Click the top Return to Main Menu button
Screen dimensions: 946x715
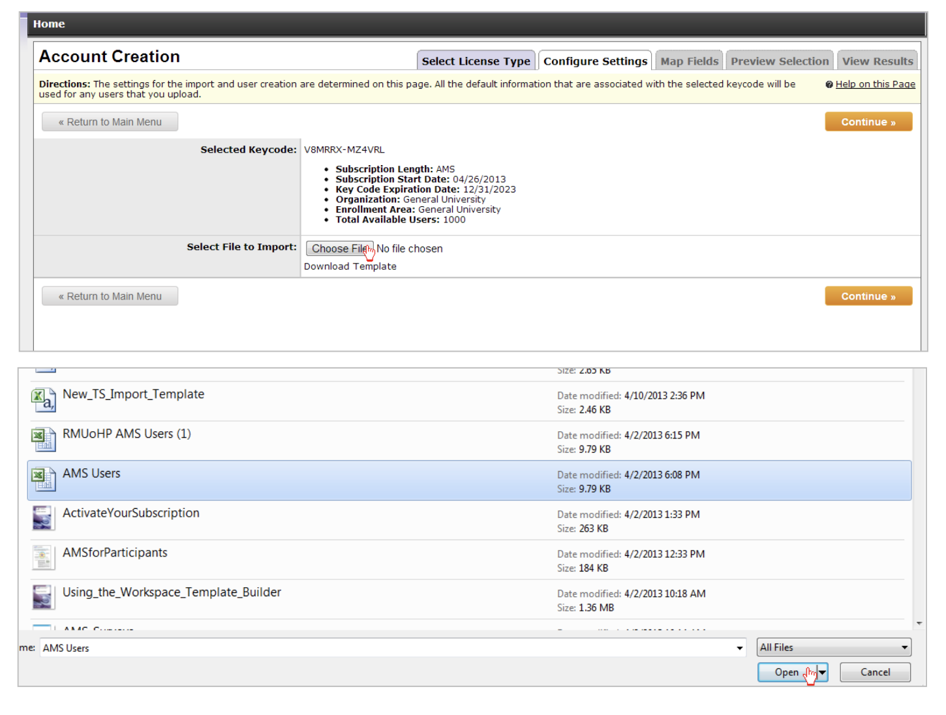coord(110,122)
